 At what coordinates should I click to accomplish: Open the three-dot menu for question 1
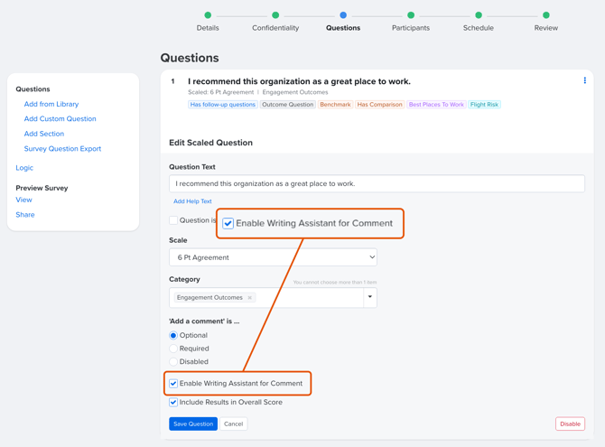pyautogui.click(x=584, y=80)
